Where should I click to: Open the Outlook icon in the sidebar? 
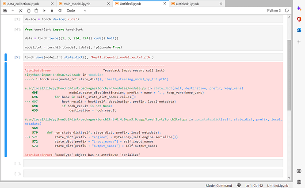(299, 30)
